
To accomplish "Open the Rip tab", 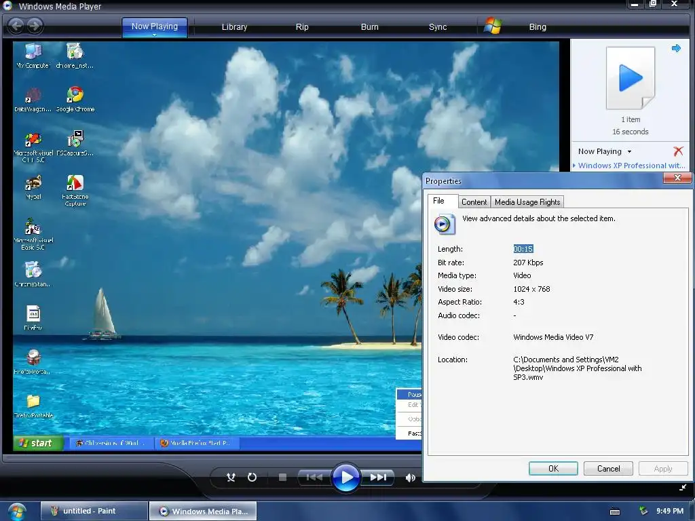I will (302, 27).
